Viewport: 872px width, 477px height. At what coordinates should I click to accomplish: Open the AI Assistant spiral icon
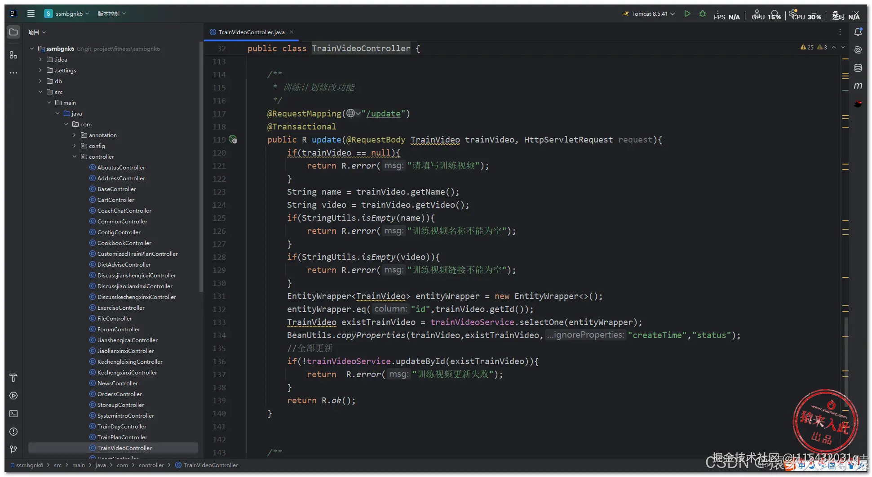pos(858,50)
